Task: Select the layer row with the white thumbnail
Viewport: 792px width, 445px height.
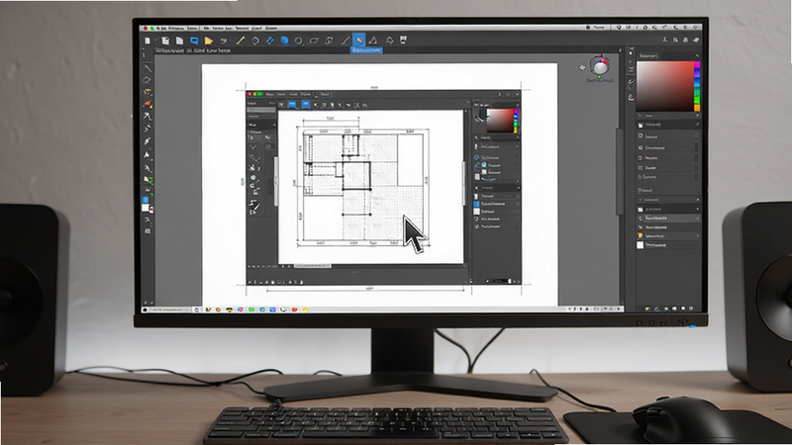Action: click(668, 244)
